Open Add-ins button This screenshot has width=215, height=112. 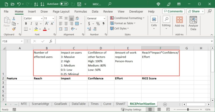(x=180, y=22)
